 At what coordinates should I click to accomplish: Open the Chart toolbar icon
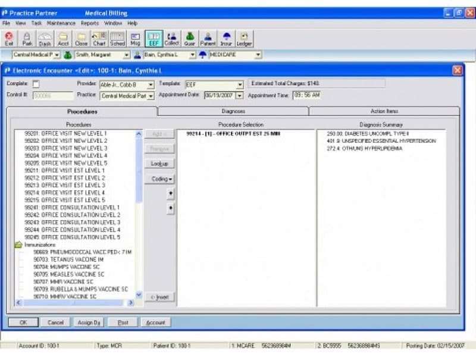[x=99, y=39]
